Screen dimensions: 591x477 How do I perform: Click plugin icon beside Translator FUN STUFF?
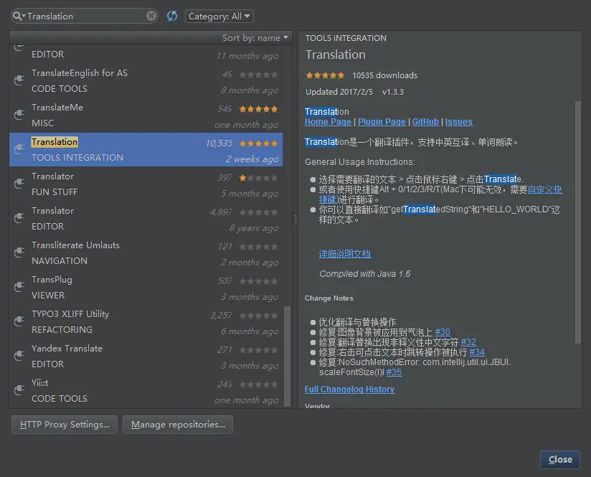(x=19, y=183)
